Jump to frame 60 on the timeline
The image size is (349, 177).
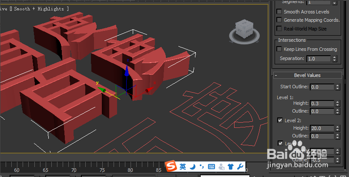[17, 170]
